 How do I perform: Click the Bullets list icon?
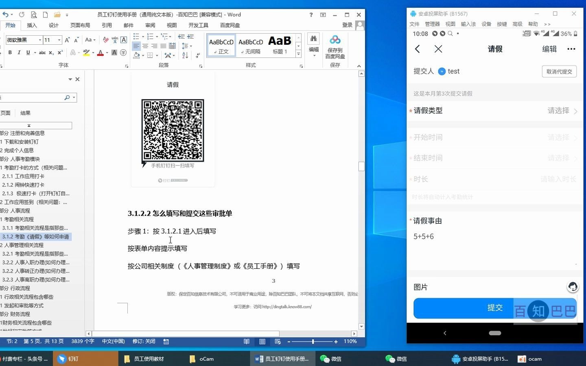136,37
